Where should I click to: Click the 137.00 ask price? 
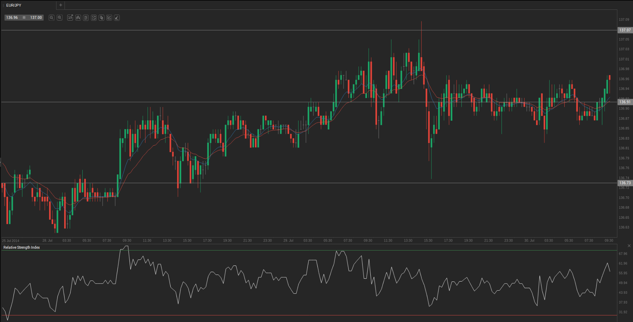coord(36,18)
